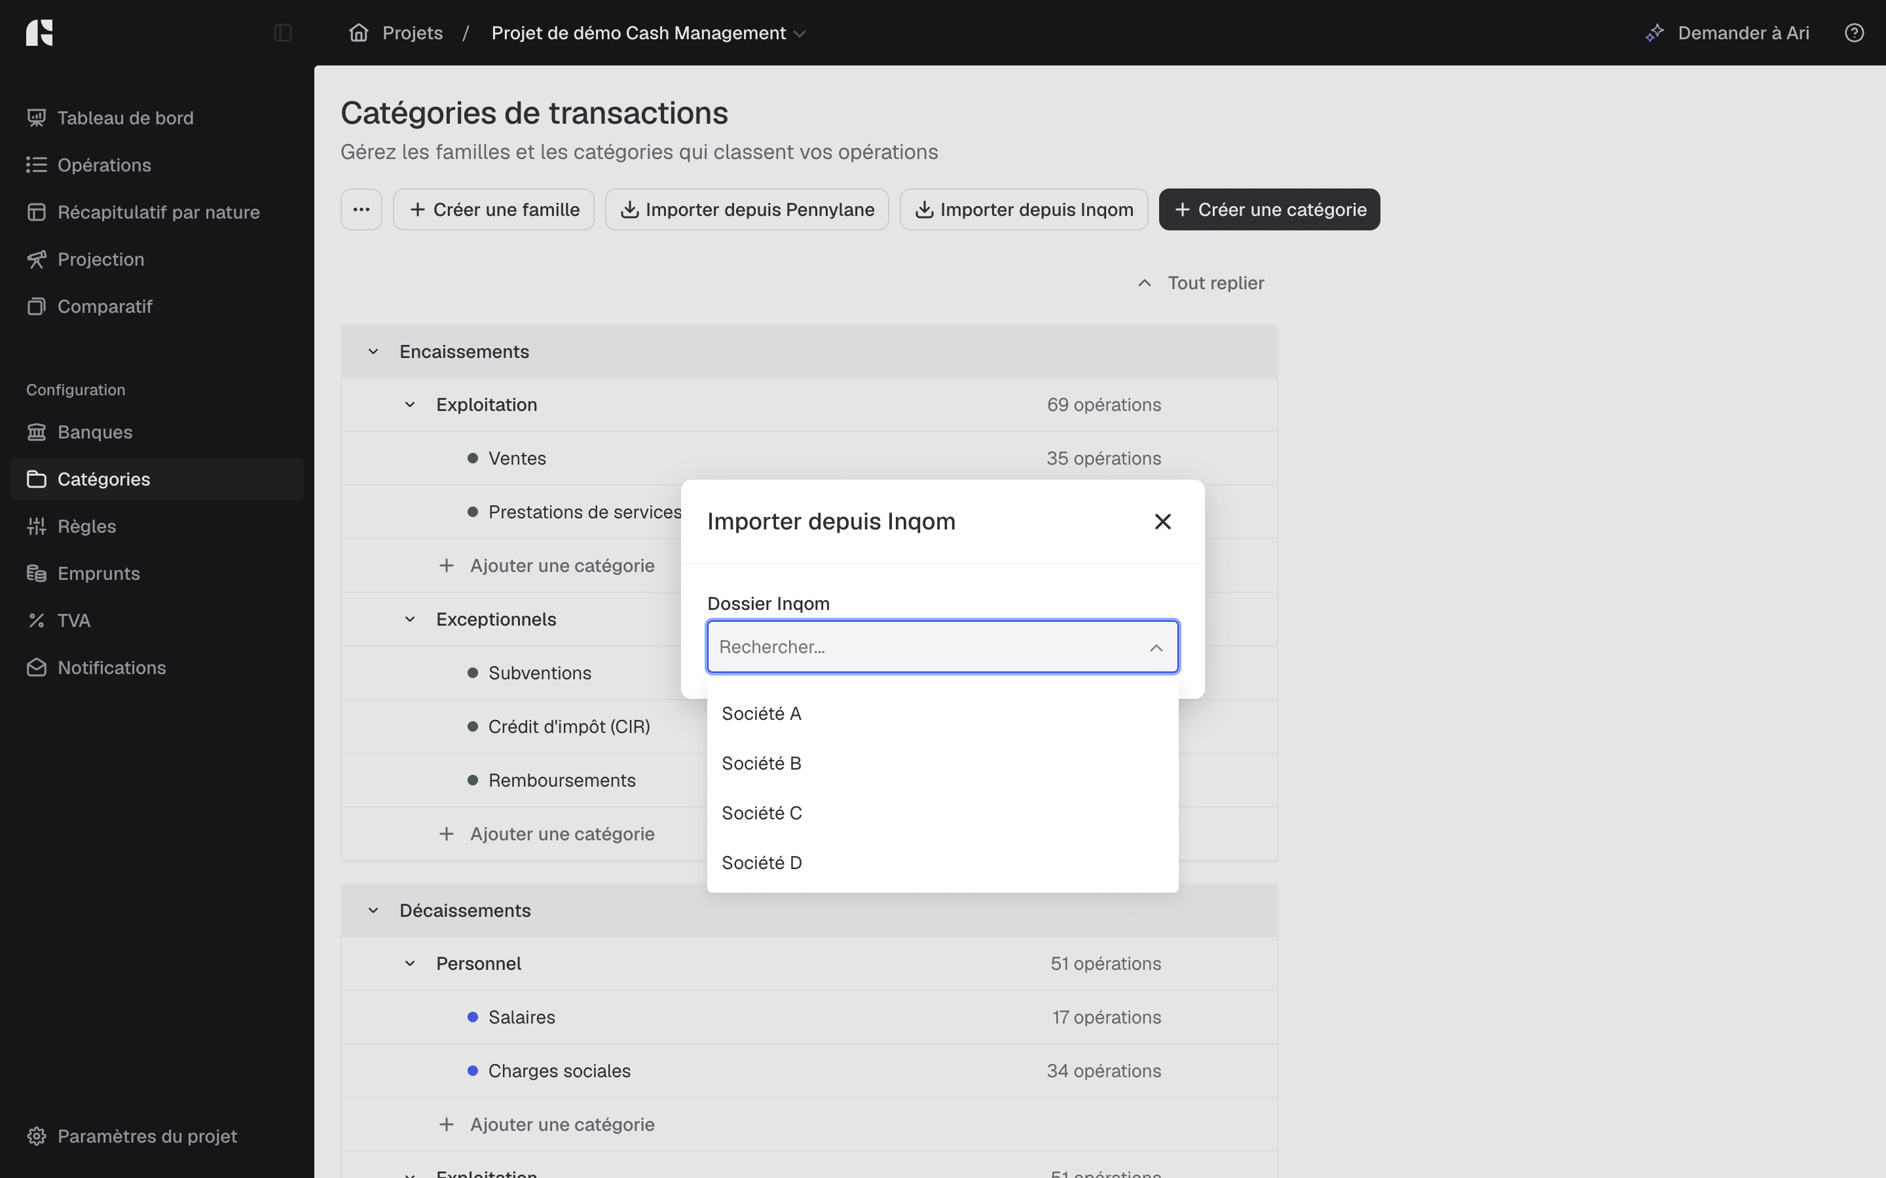1886x1178 pixels.
Task: Select Catégories in sidebar
Action: click(x=157, y=479)
